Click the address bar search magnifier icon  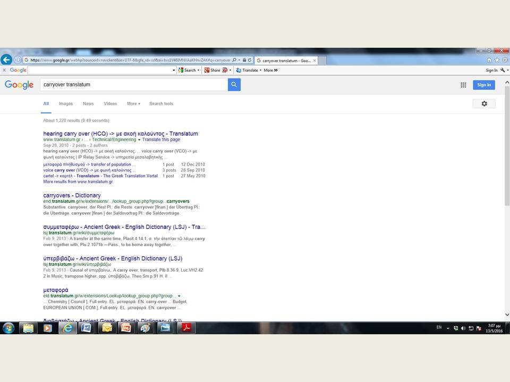[x=234, y=60]
